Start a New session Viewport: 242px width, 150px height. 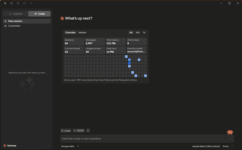(x=27, y=21)
